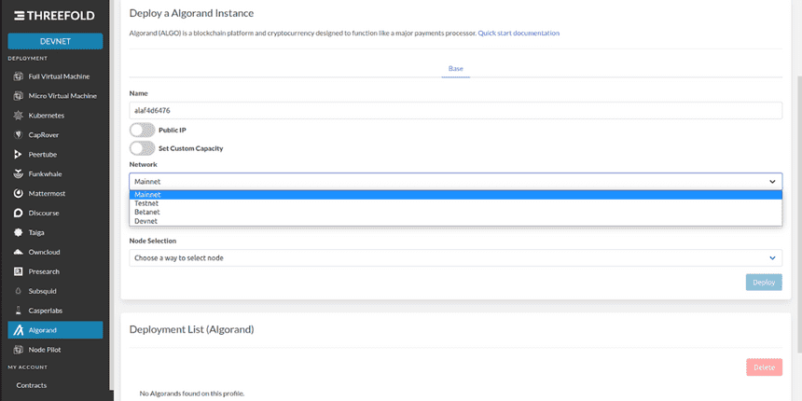Open the Funkwhale deployment page
This screenshot has width=802, height=401.
55,173
